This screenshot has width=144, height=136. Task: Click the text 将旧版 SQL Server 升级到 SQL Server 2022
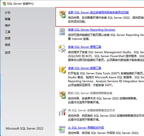click(x=110, y=133)
